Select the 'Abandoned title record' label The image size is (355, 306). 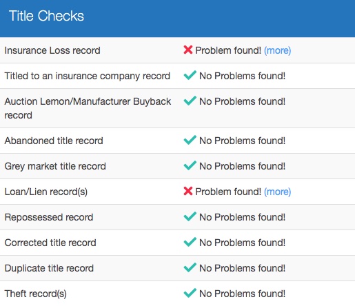[x=54, y=141]
